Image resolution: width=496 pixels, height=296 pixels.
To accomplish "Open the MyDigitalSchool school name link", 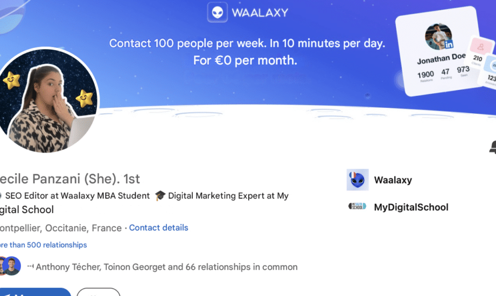I will (x=411, y=207).
